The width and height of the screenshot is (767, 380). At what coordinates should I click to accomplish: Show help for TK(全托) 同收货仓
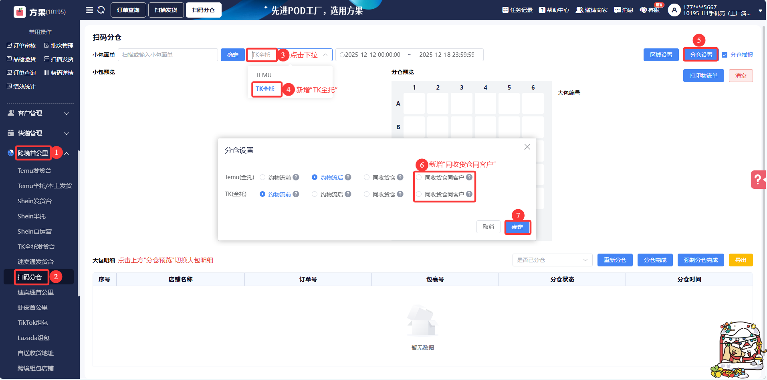(x=400, y=194)
